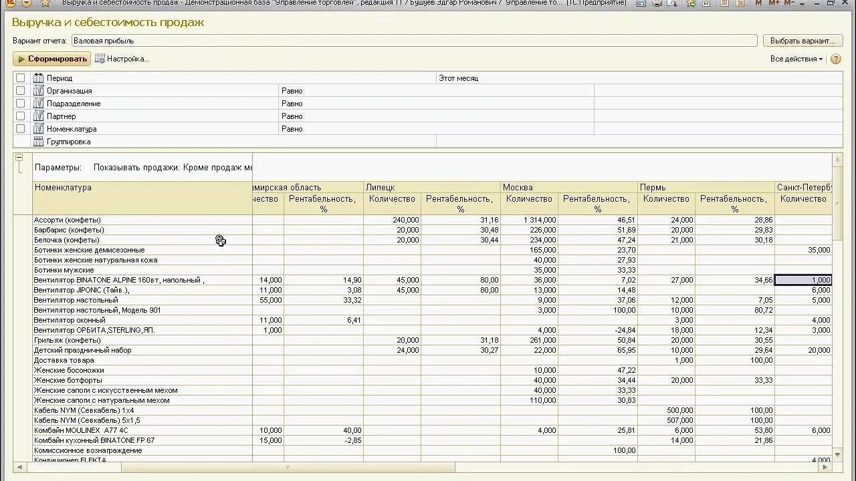
Task: Click the Организация filter icon
Action: (38, 91)
